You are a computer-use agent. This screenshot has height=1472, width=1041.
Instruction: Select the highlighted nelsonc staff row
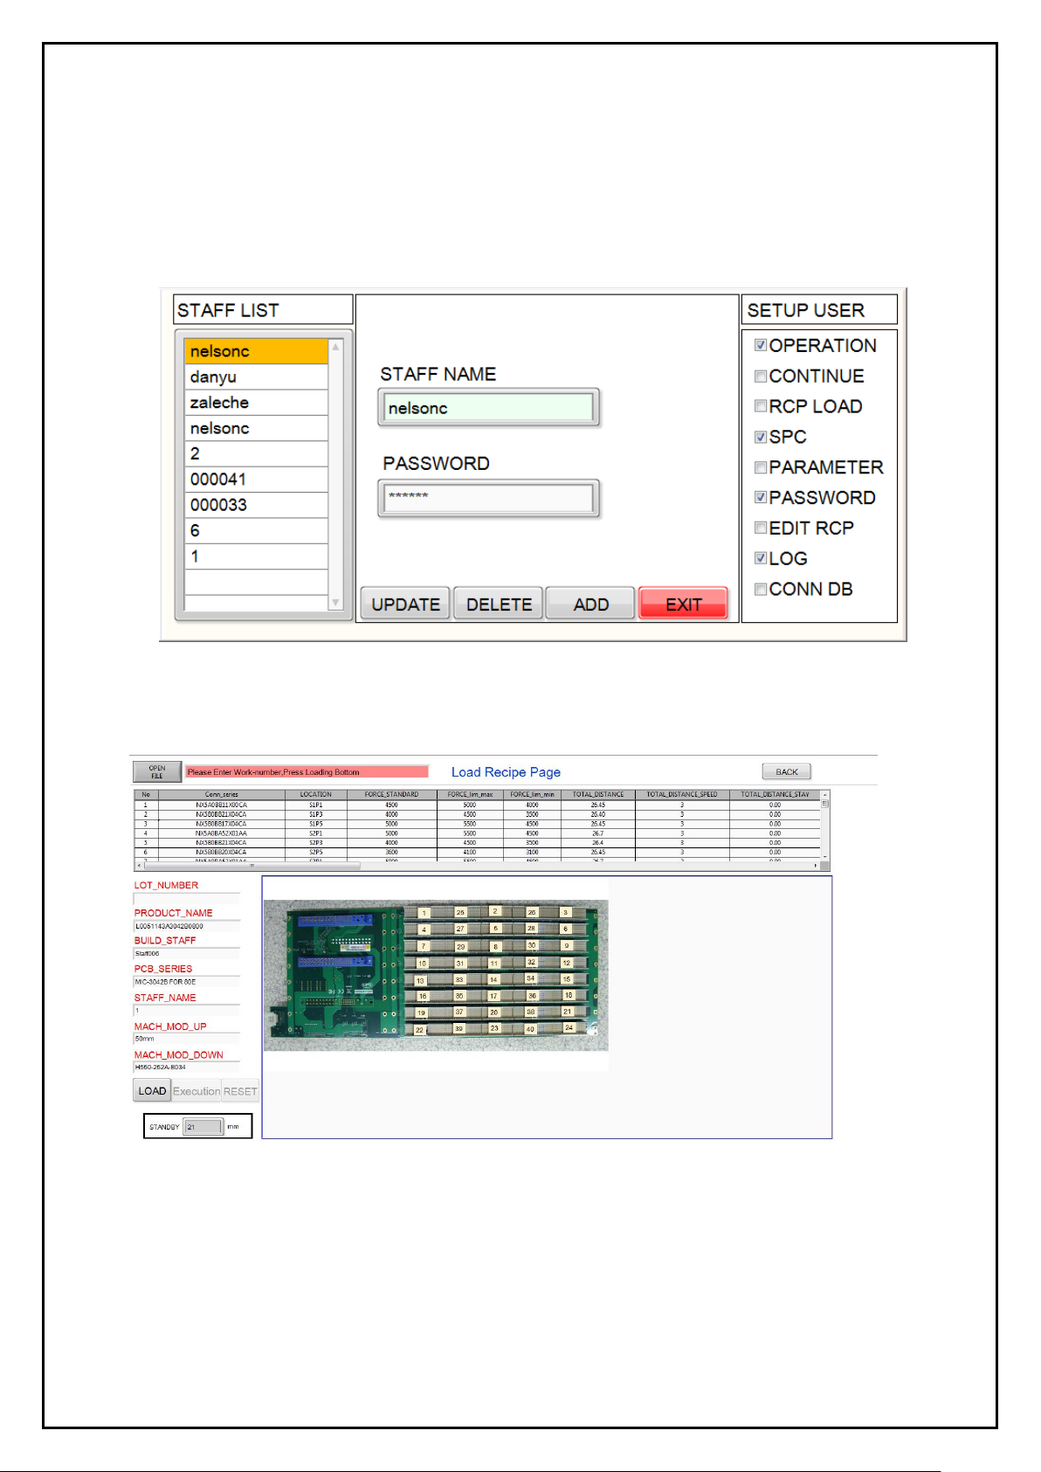[x=256, y=351]
